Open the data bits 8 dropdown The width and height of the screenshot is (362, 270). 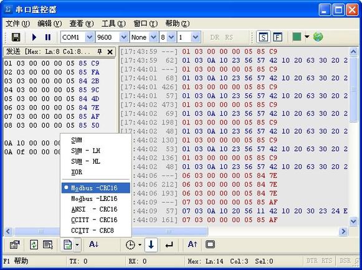171,37
